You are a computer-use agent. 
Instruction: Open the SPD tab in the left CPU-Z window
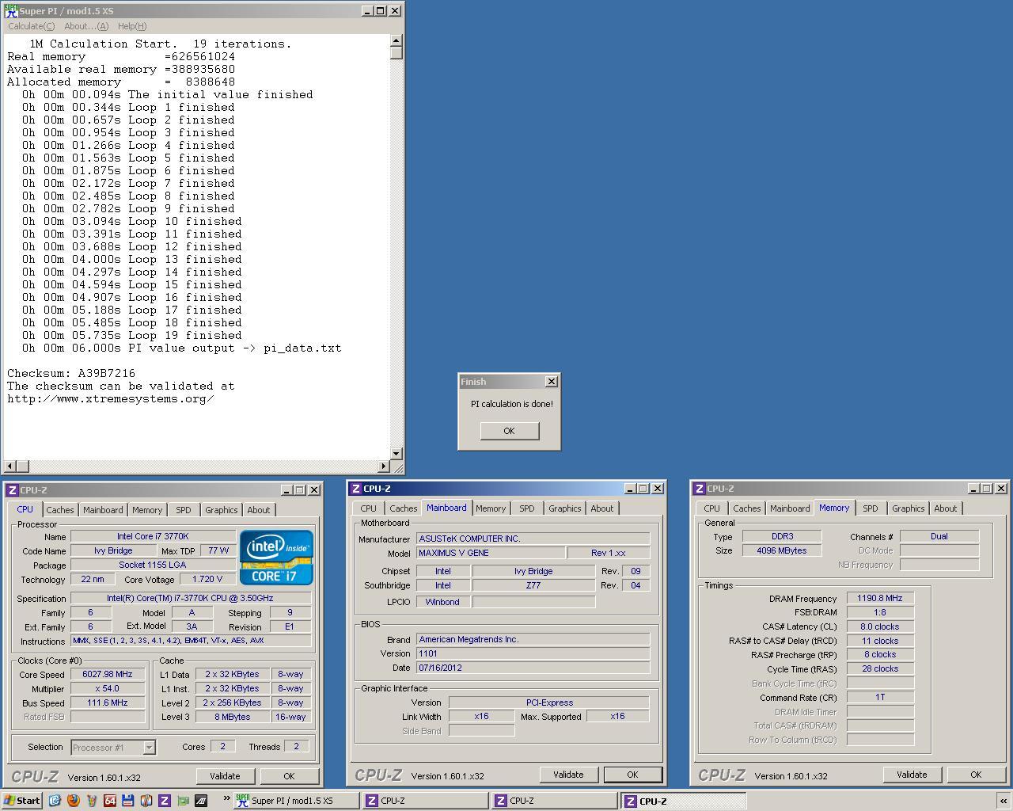click(x=183, y=510)
